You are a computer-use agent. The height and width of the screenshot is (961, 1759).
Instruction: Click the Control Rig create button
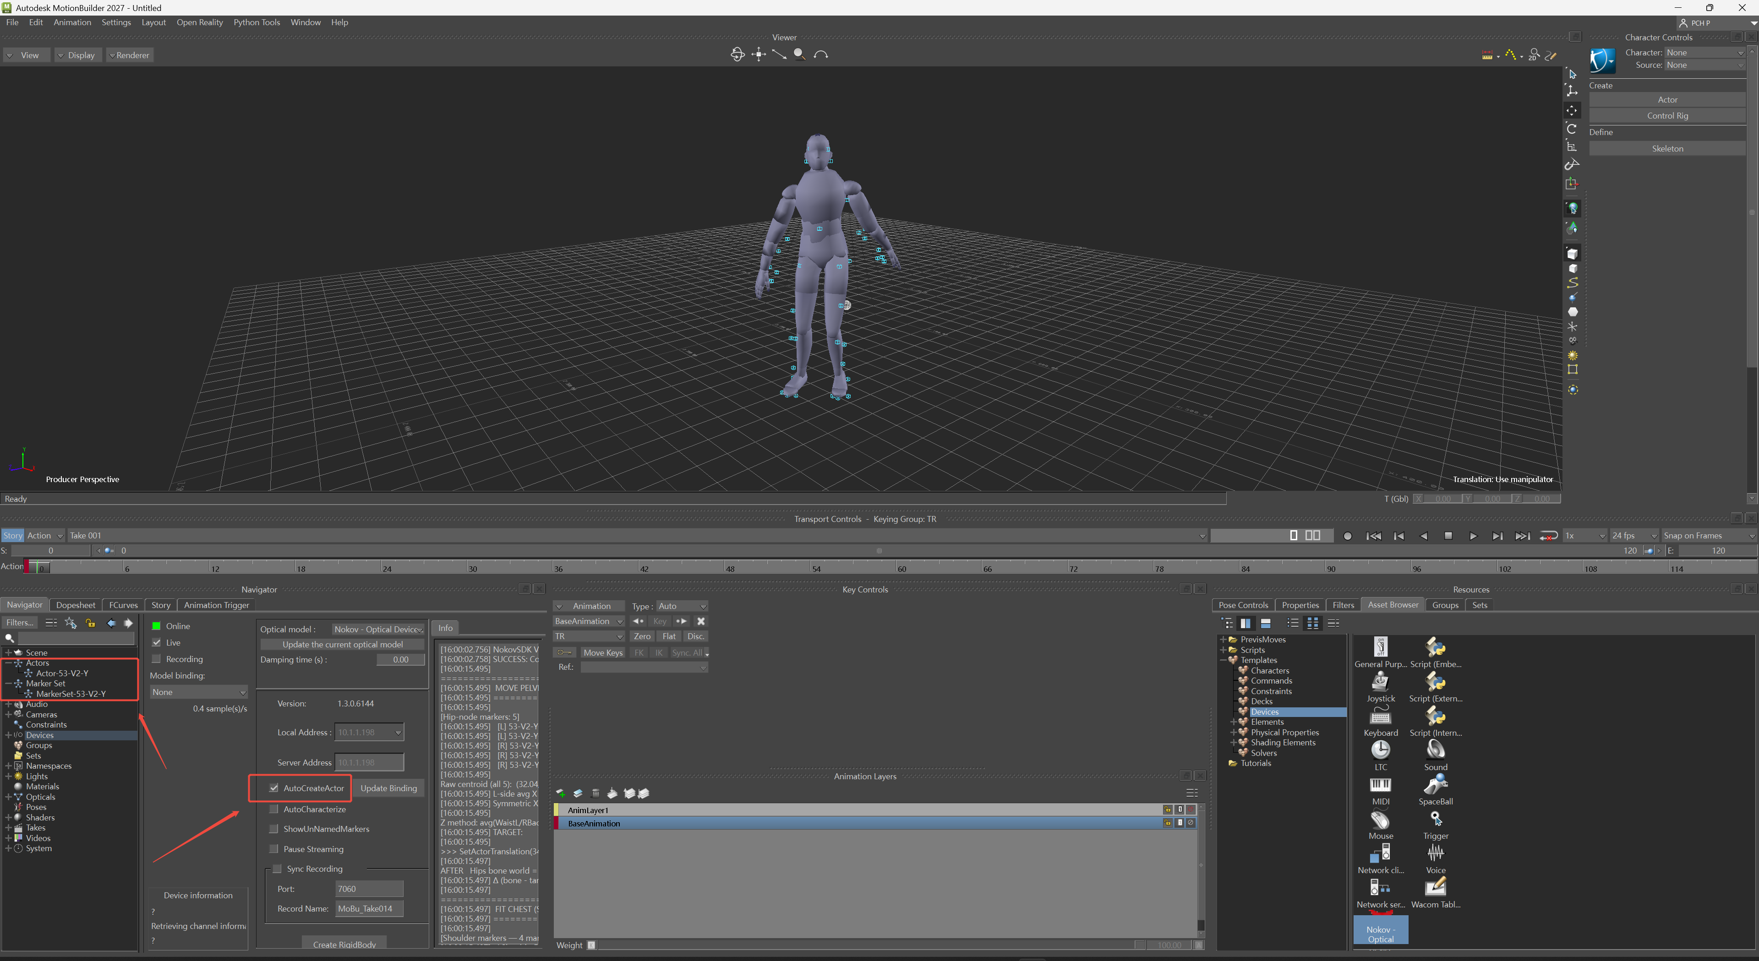point(1667,115)
